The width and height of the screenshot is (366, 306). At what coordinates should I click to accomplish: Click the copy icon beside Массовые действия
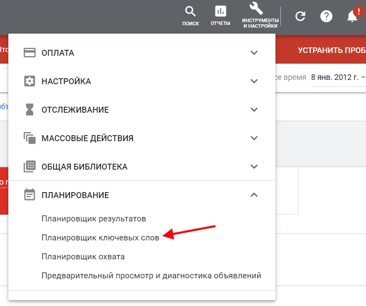(x=30, y=138)
